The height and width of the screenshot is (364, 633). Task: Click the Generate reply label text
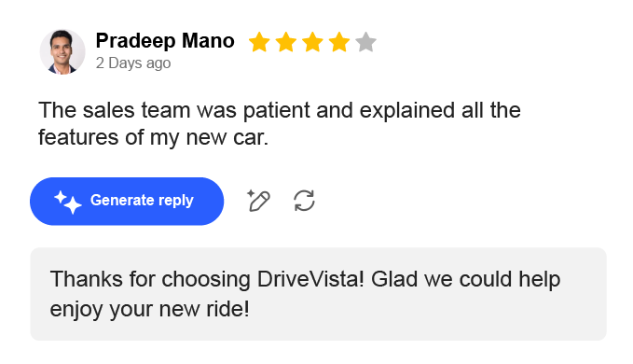click(x=142, y=201)
